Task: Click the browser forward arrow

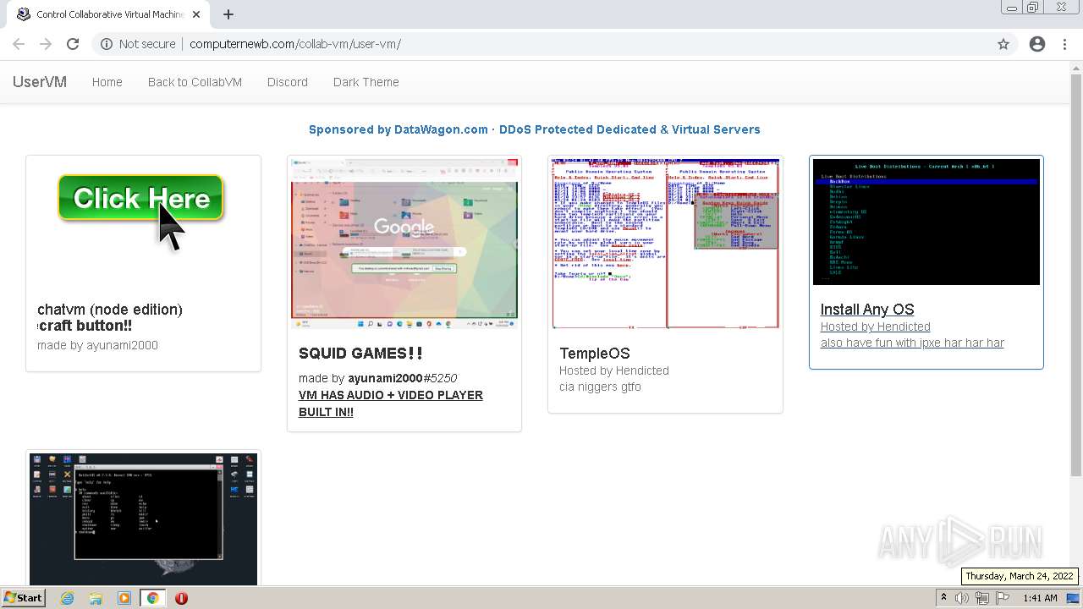Action: coord(46,44)
